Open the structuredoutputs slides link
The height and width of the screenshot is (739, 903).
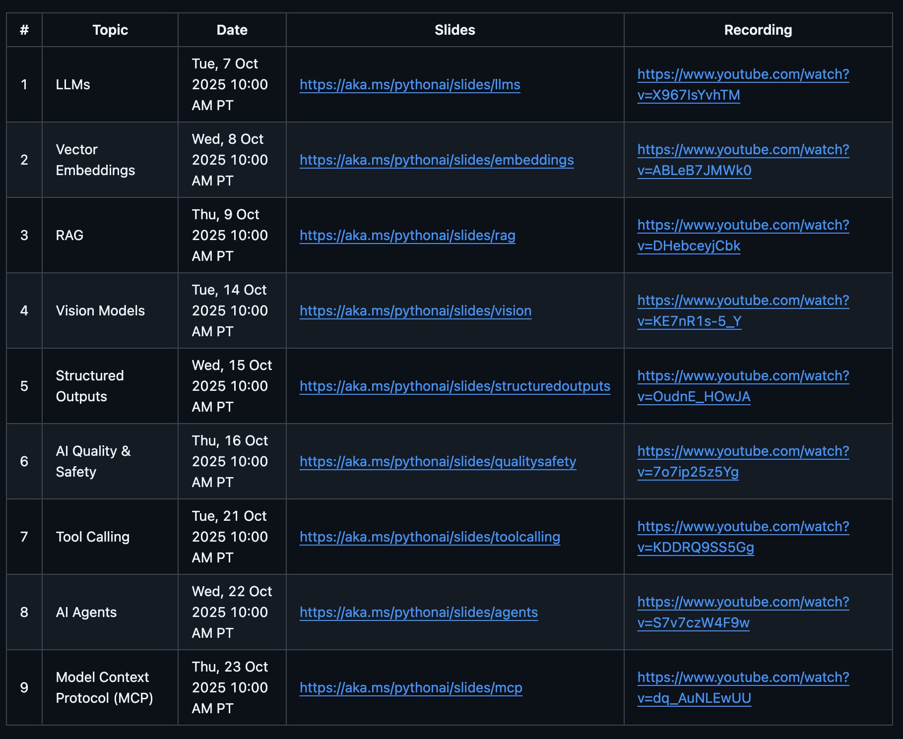click(x=454, y=386)
